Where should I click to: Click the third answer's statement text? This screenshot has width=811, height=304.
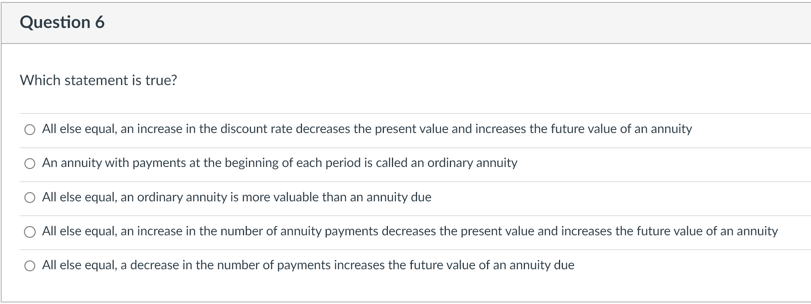(237, 197)
